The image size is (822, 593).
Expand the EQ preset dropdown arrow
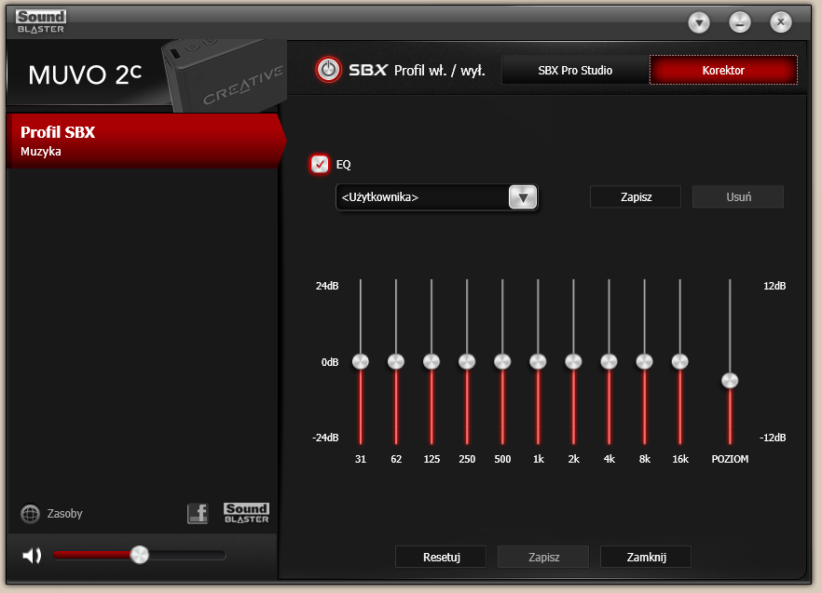click(x=523, y=197)
